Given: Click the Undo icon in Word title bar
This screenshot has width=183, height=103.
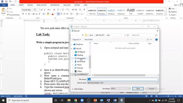Looking at the screenshot, I should tap(10, 1).
